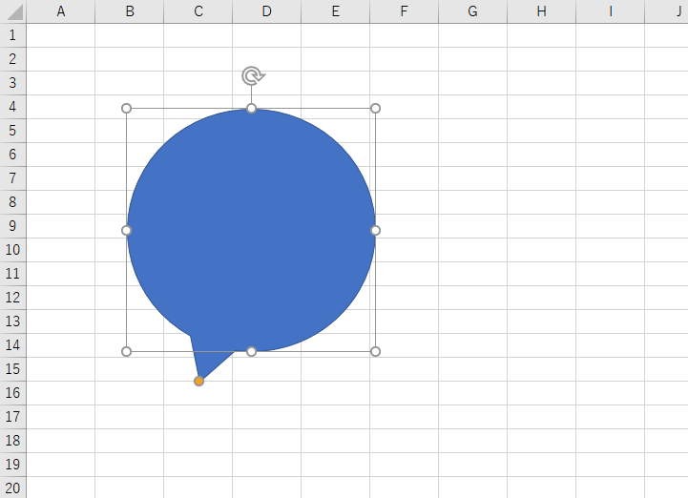
Task: Select row 6 header
Action: click(12, 155)
